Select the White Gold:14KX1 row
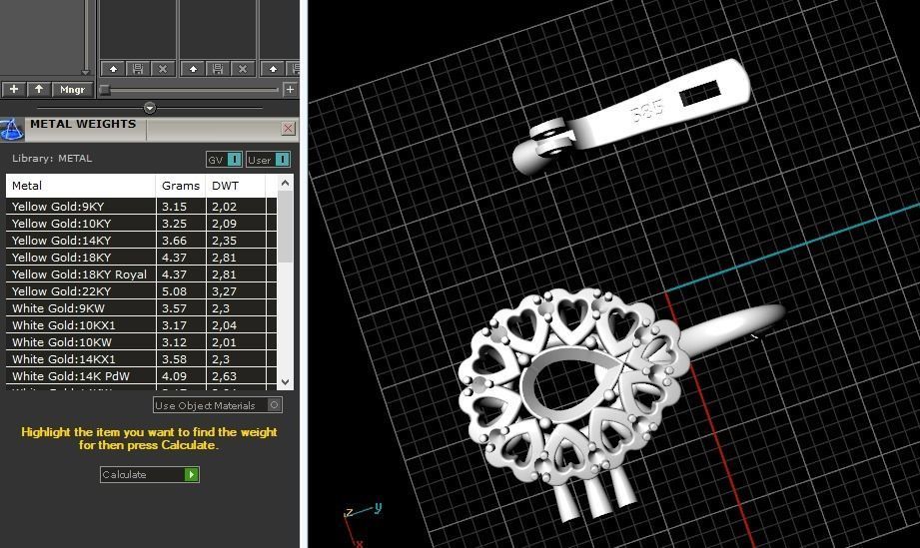The height and width of the screenshot is (548, 920). pyautogui.click(x=141, y=359)
